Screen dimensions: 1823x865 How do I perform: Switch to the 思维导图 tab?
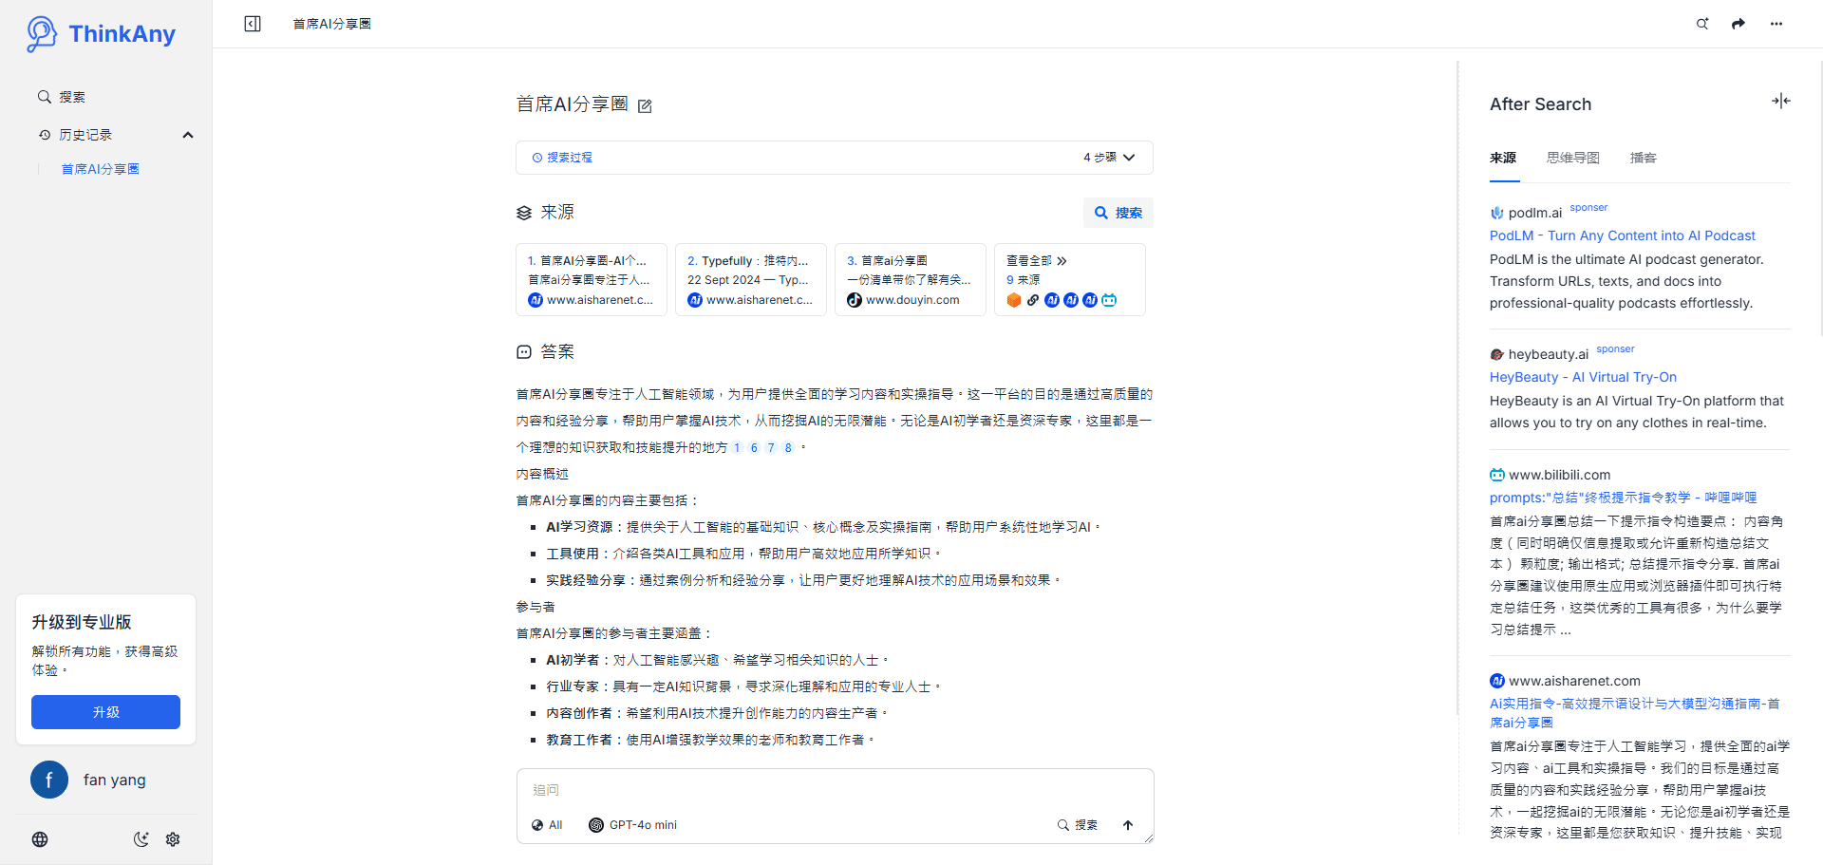(x=1573, y=158)
